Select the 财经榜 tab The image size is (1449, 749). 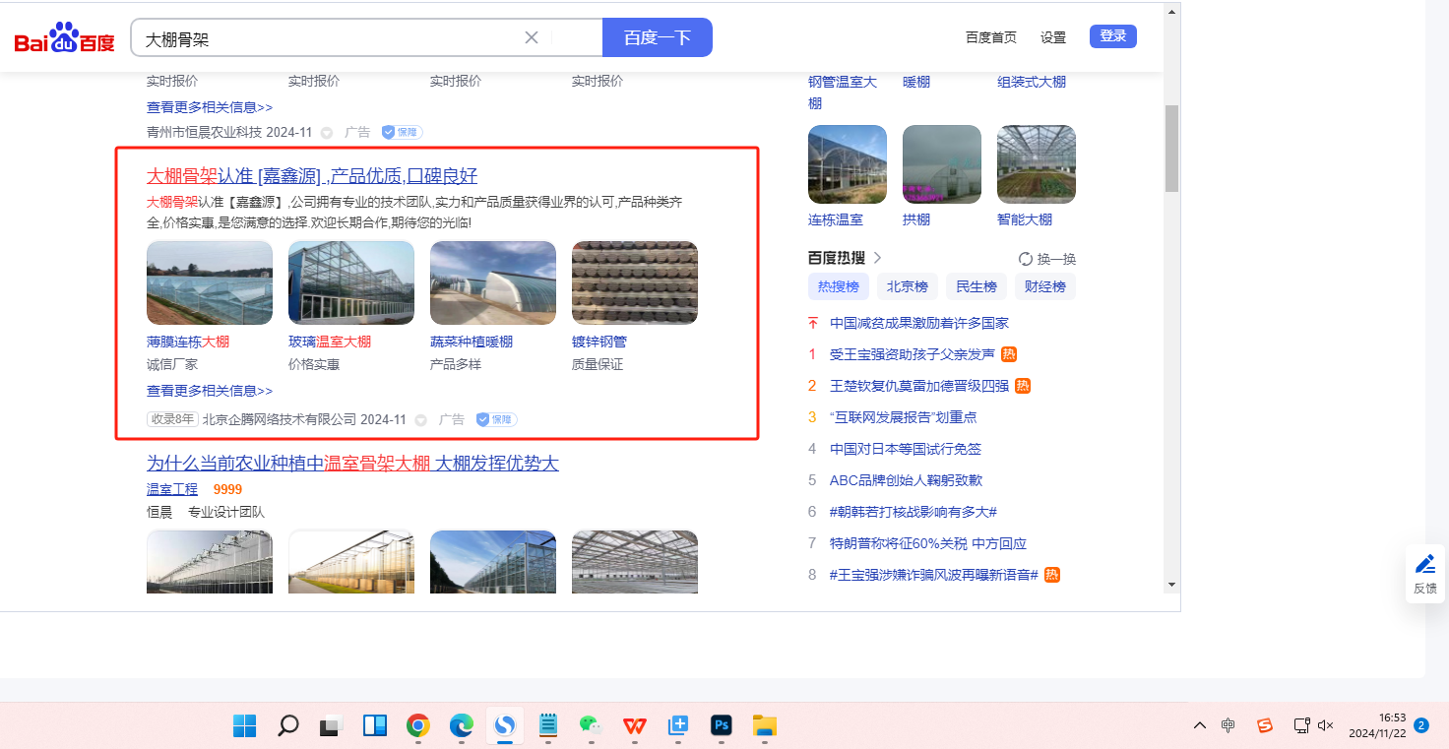tap(1044, 286)
